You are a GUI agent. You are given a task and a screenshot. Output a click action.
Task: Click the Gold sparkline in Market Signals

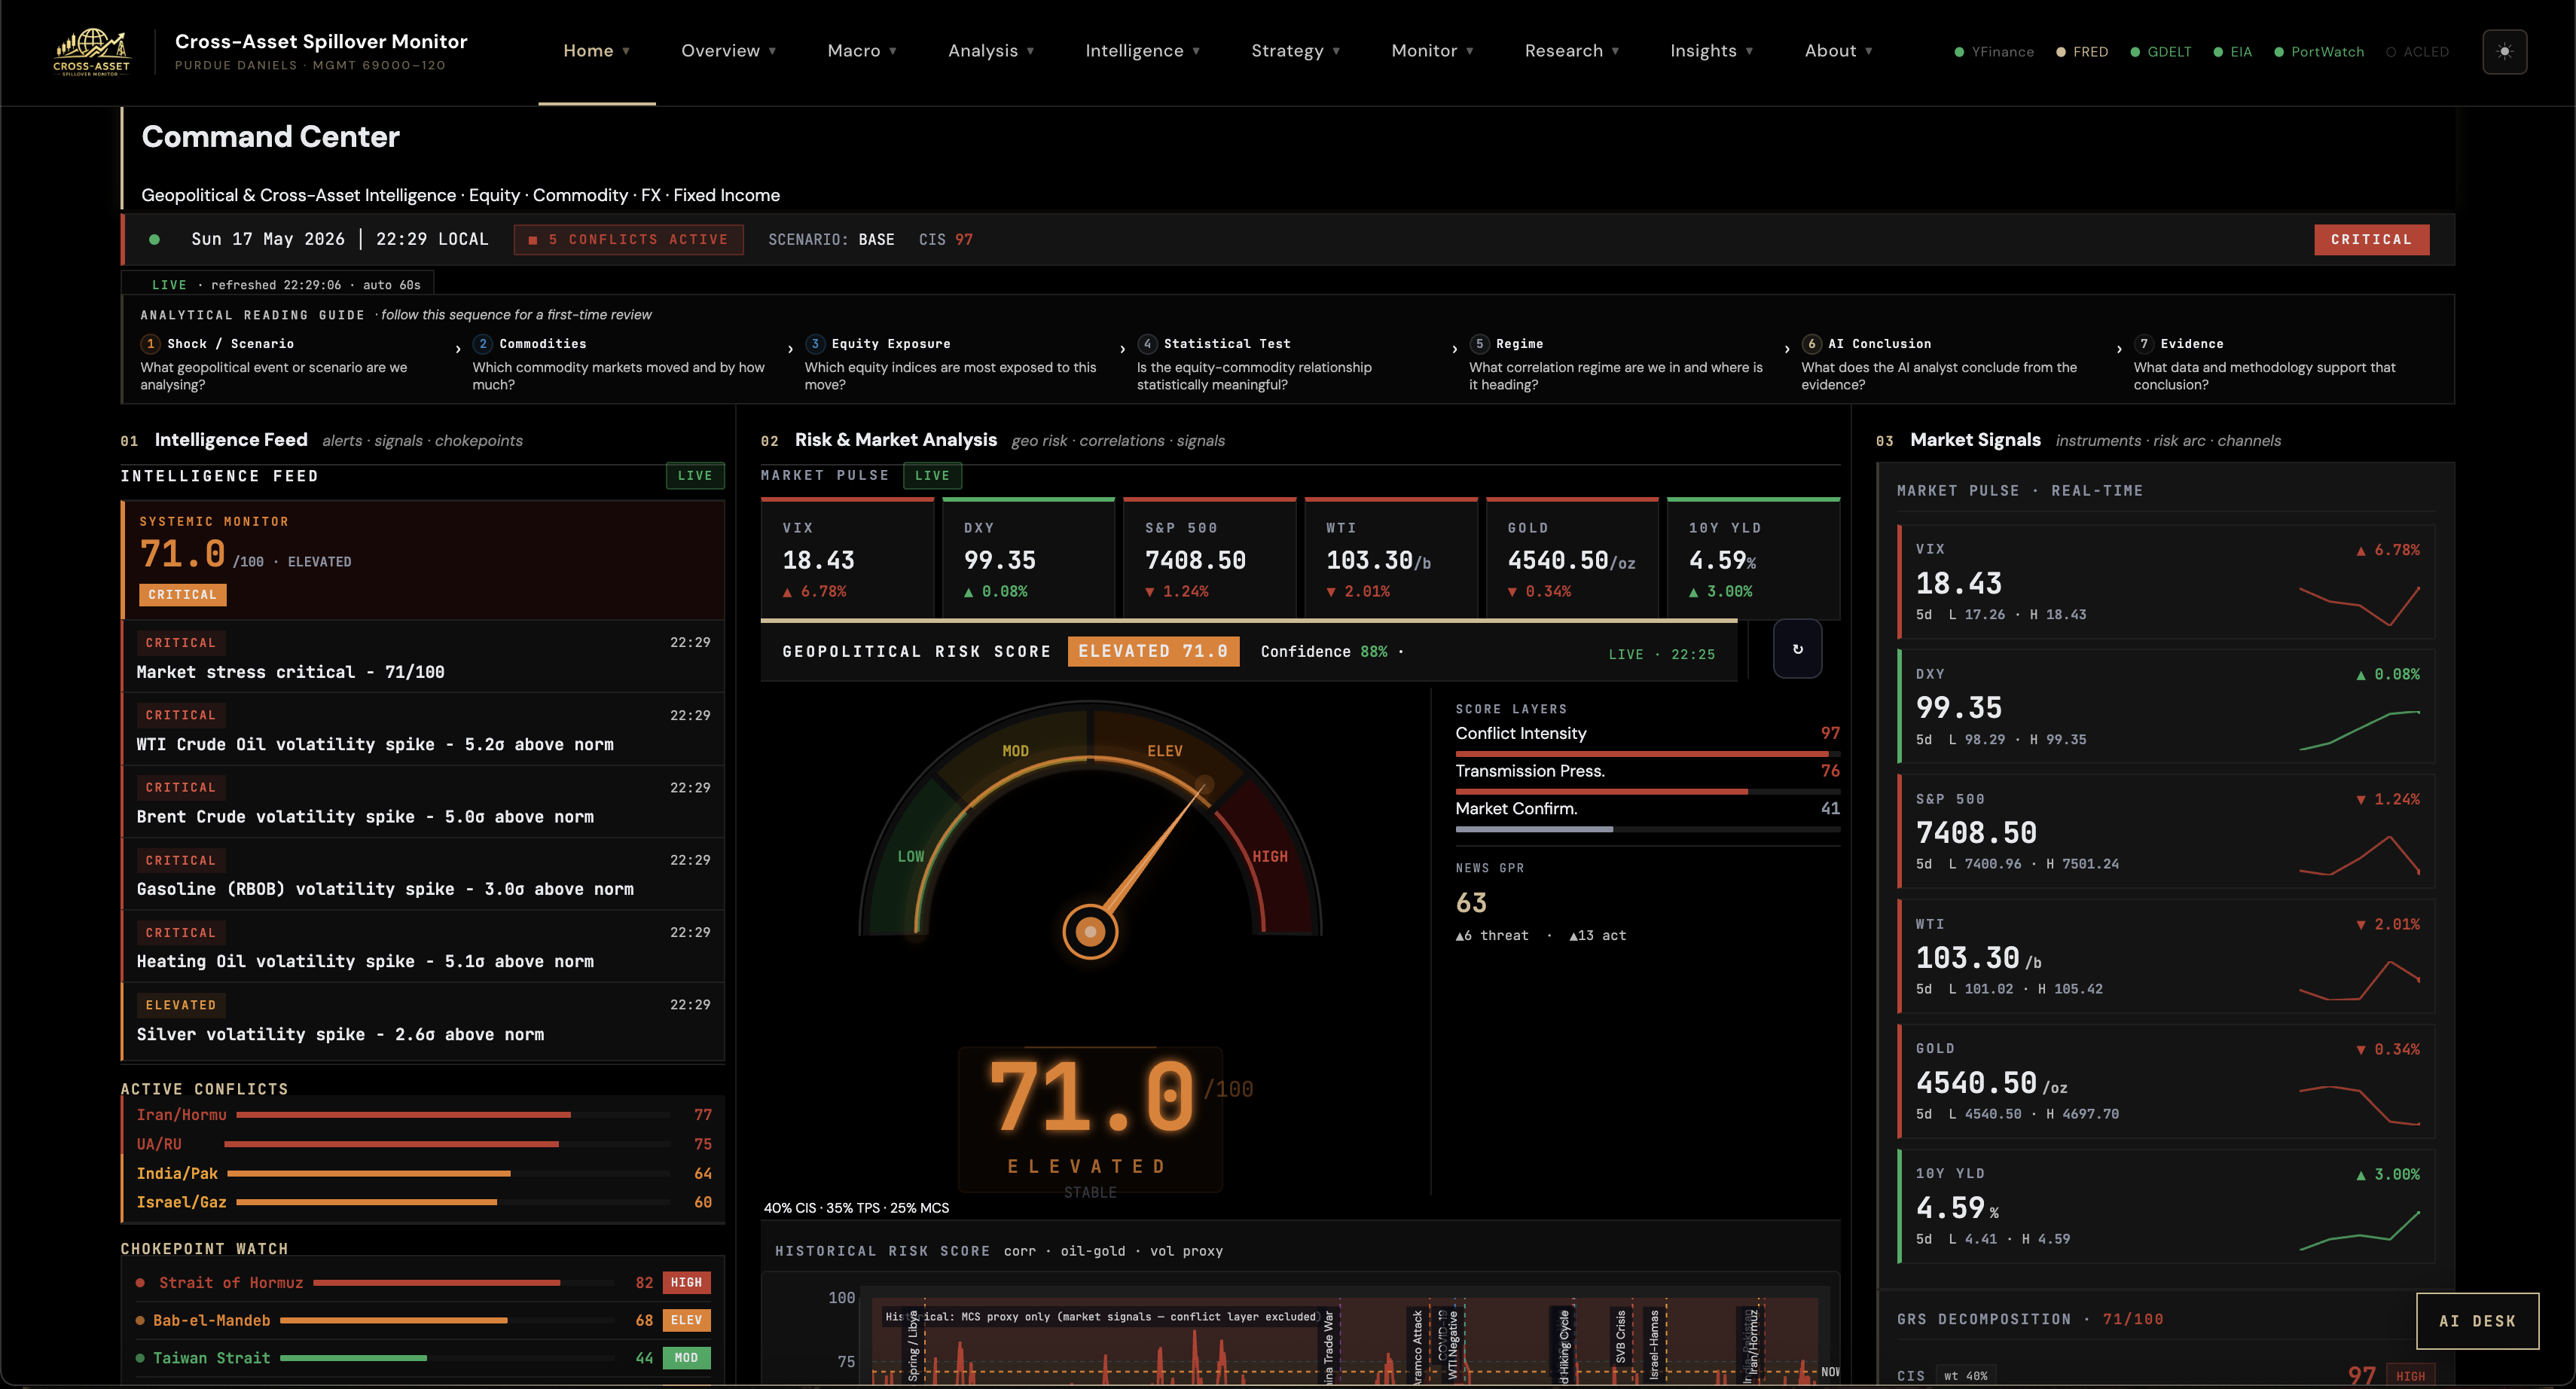(2359, 1104)
